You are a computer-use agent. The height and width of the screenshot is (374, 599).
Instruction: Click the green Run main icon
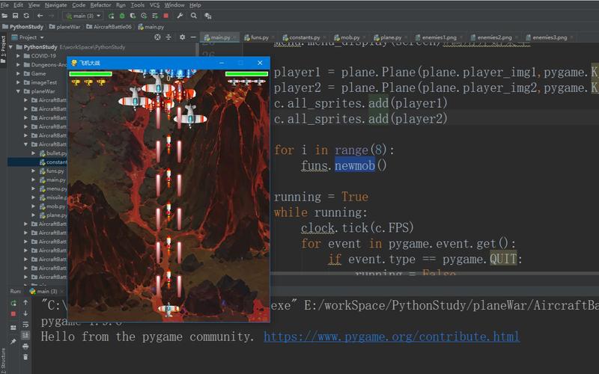tap(111, 16)
